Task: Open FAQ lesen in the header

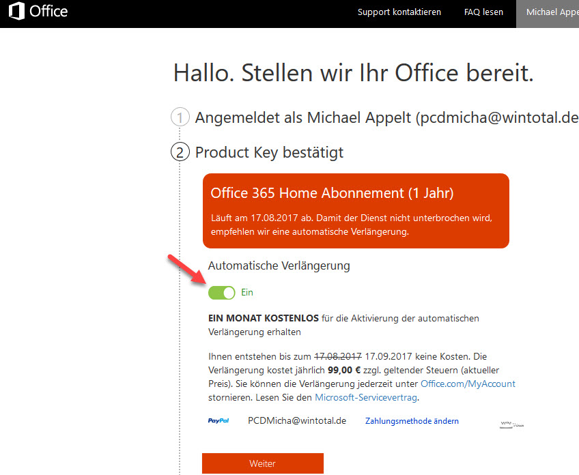Action: click(x=483, y=12)
